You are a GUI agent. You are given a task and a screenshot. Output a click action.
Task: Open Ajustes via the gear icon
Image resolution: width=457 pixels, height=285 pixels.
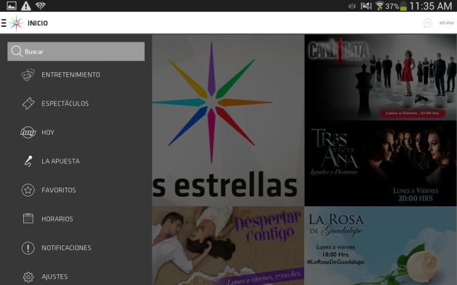[28, 277]
